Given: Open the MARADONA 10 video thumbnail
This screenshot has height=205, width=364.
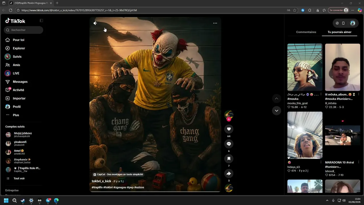Looking at the screenshot, I should tap(342, 135).
